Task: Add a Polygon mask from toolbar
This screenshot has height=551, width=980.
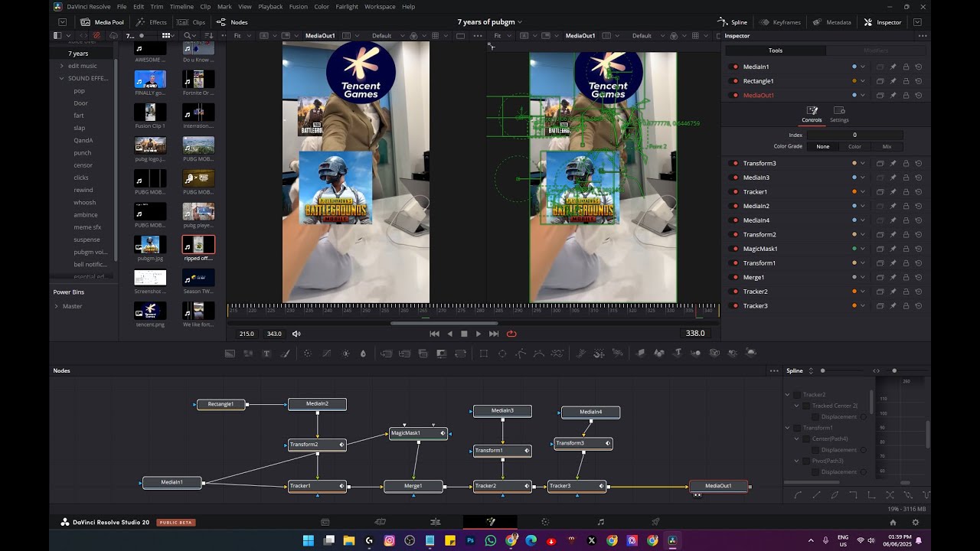Action: (x=521, y=354)
